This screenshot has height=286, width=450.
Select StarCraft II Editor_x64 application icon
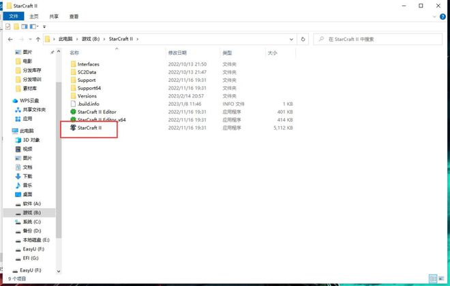(73, 119)
